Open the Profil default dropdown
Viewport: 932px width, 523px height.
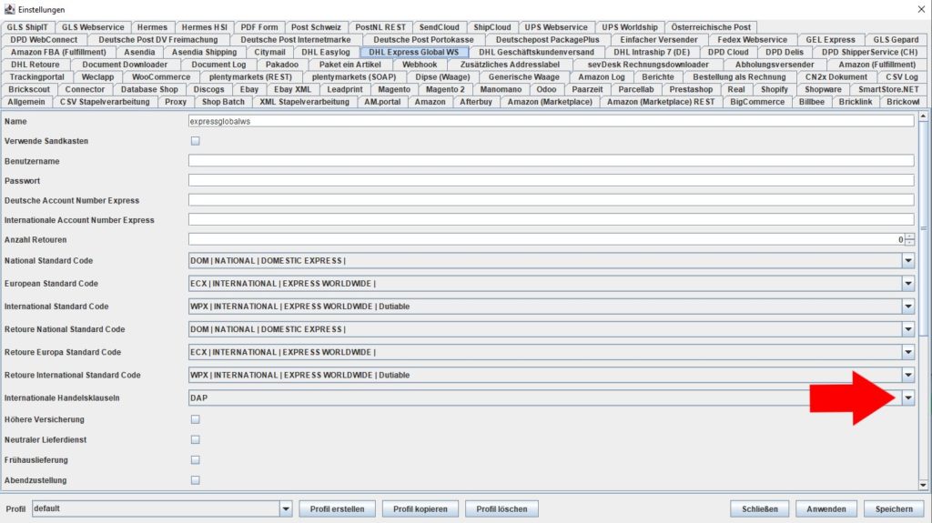[x=285, y=508]
